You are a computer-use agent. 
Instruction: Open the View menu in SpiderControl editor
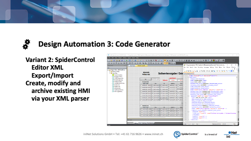point(116,58)
